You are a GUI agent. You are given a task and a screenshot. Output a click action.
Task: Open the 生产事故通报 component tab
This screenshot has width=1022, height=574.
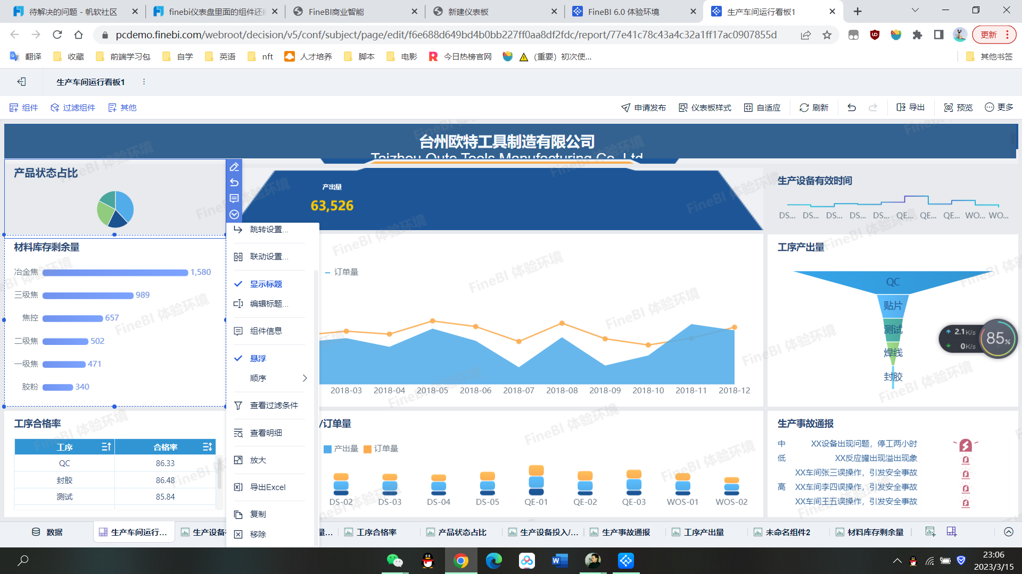620,532
